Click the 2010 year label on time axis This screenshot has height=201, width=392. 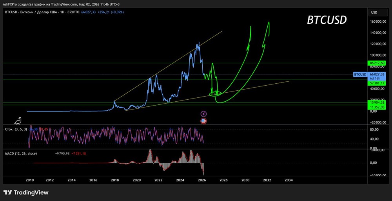(30, 180)
